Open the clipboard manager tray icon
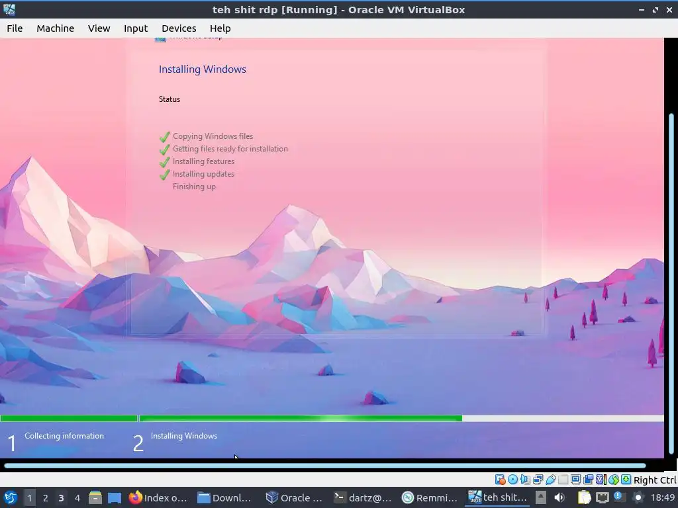678x508 pixels. point(584,497)
